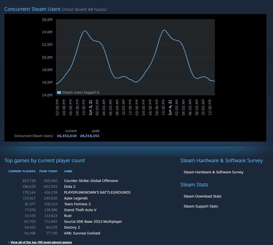
Task: Click the 'Top games by current player count' heading
Action: coord(45,161)
